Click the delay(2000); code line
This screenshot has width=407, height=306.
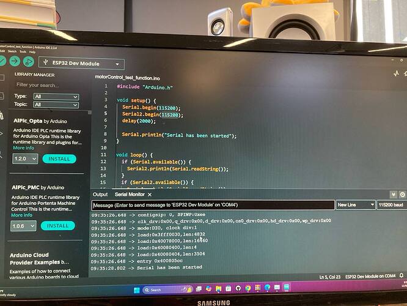click(139, 121)
